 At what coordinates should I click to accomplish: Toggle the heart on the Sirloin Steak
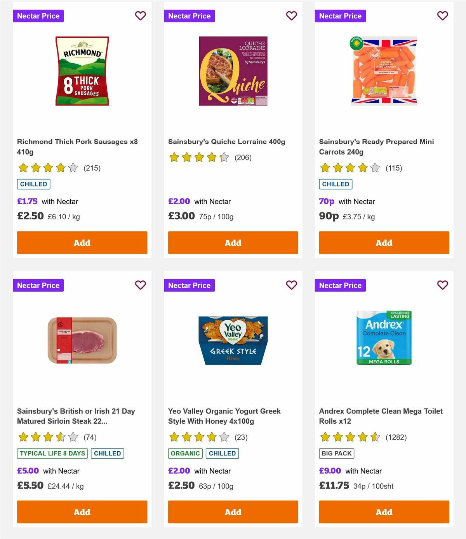(x=140, y=285)
